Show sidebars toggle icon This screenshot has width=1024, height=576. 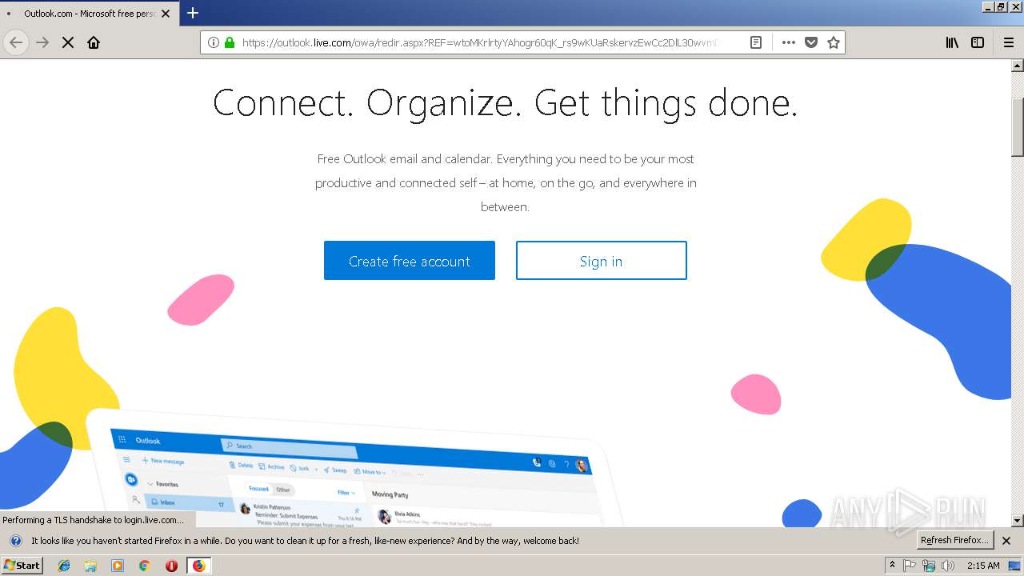point(978,42)
